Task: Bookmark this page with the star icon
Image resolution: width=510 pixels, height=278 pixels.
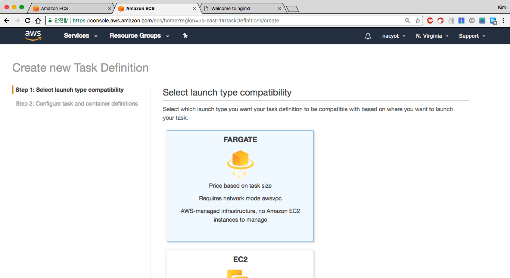Action: point(418,21)
